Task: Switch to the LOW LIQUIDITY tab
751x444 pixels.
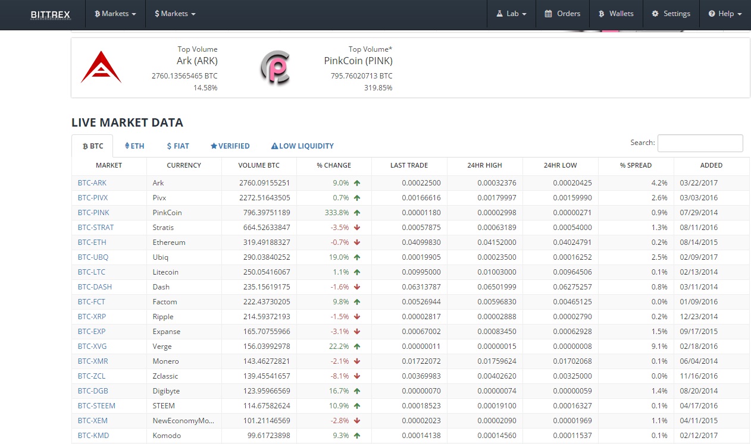Action: coord(302,146)
